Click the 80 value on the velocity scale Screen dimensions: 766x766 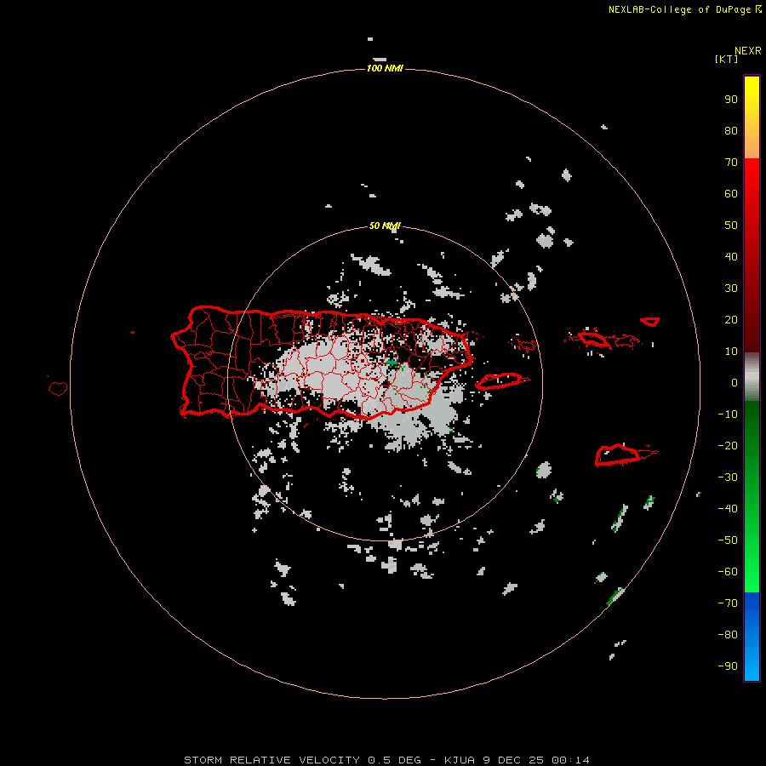[731, 131]
